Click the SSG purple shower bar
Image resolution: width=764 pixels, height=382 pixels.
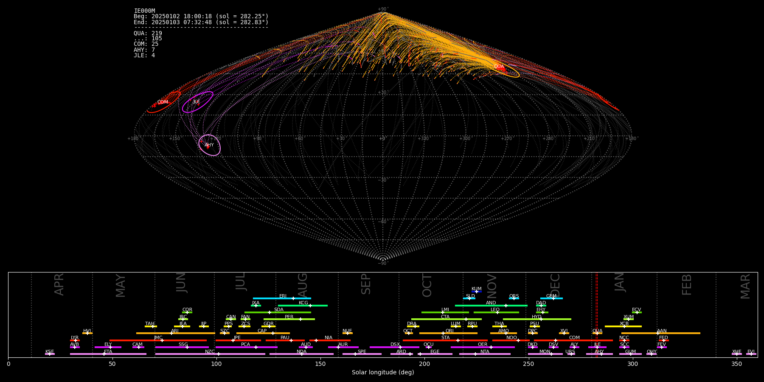(x=182, y=347)
